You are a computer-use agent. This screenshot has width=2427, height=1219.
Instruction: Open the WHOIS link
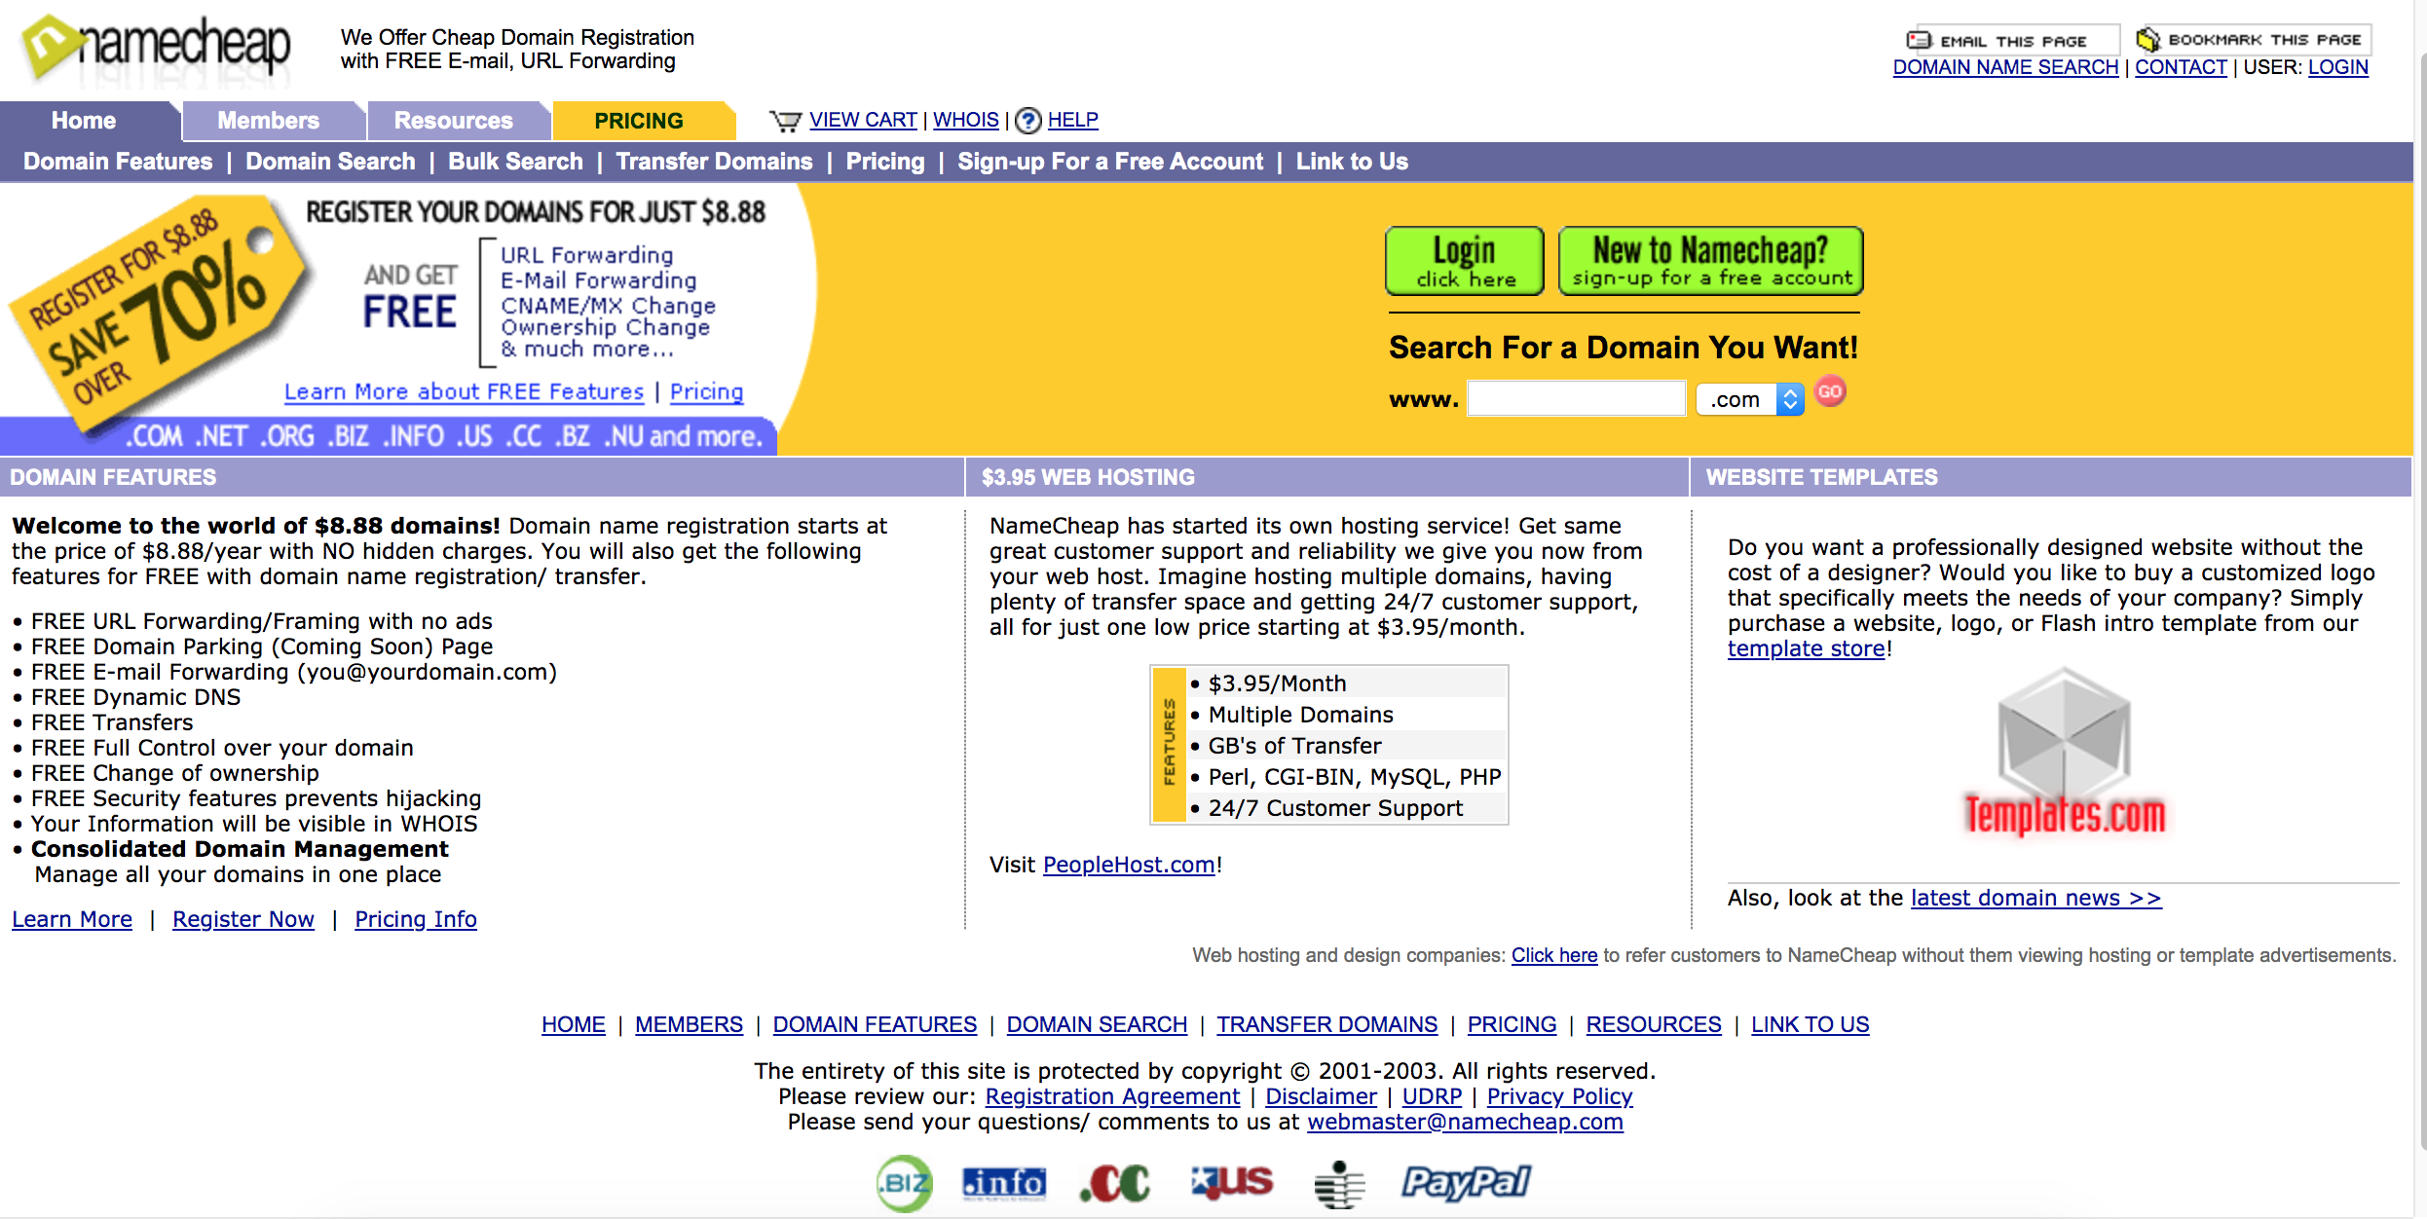tap(966, 120)
